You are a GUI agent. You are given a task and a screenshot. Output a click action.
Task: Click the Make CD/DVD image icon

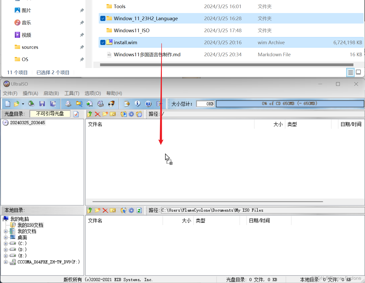(x=68, y=104)
